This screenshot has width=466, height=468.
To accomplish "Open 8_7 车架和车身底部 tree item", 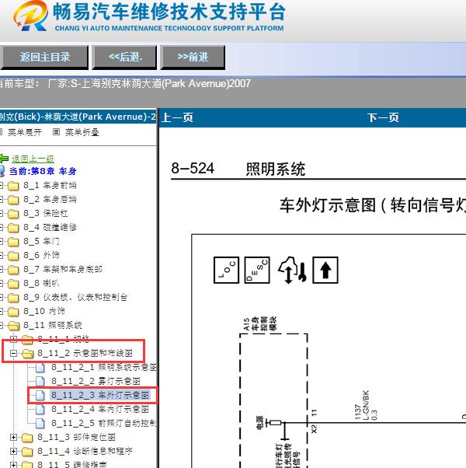I will (x=63, y=269).
